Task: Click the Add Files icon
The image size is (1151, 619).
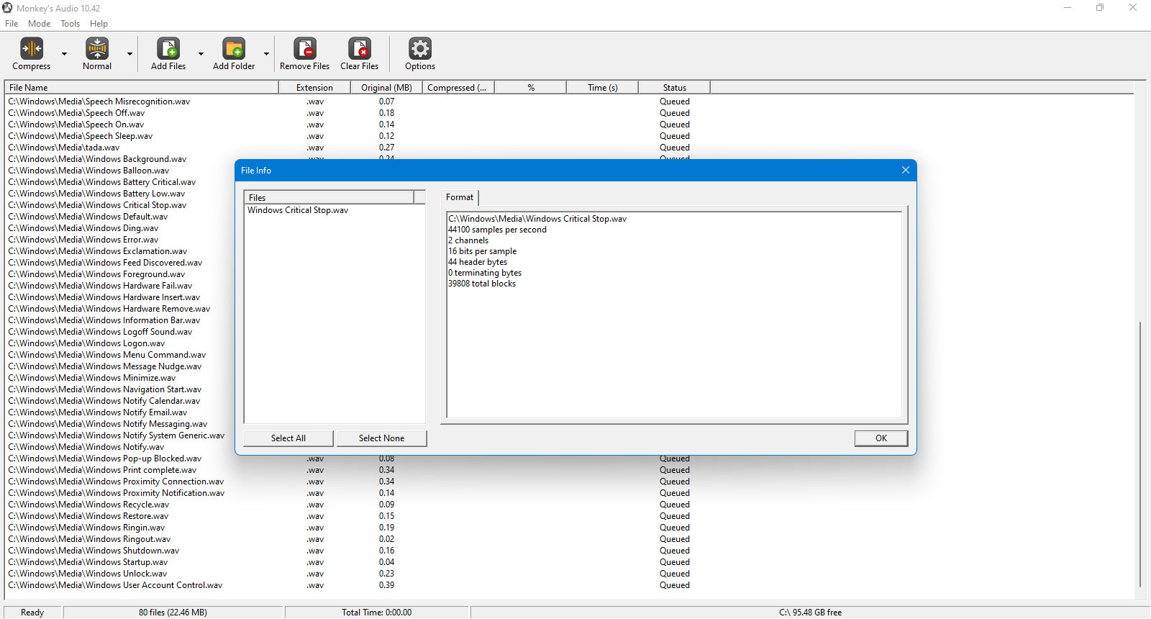Action: (168, 48)
